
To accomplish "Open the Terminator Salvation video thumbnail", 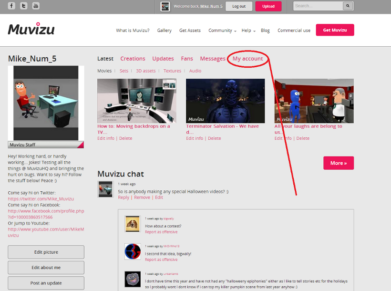I will (x=226, y=101).
